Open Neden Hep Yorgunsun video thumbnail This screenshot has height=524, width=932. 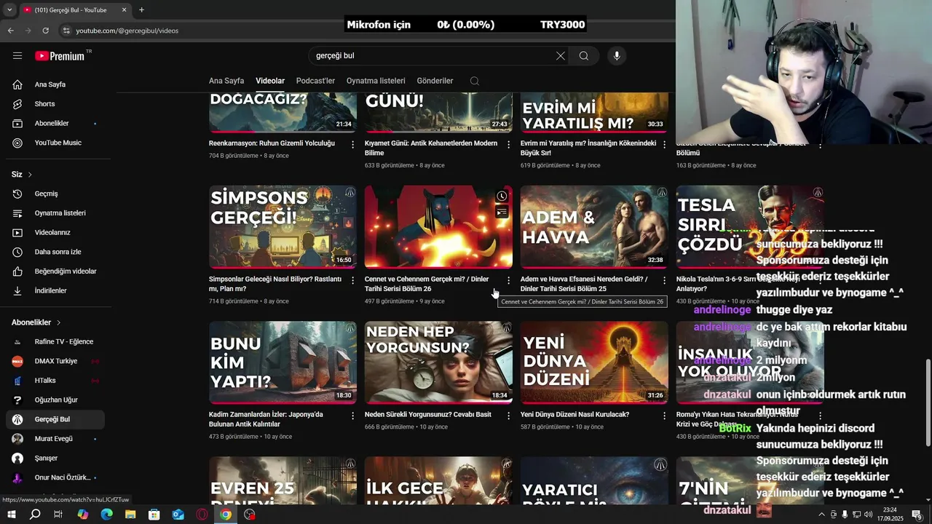click(438, 362)
